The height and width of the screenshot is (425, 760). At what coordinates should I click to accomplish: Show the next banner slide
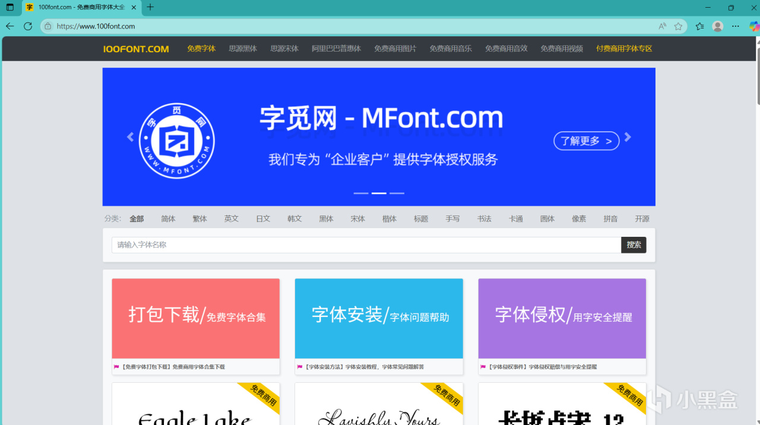[628, 137]
